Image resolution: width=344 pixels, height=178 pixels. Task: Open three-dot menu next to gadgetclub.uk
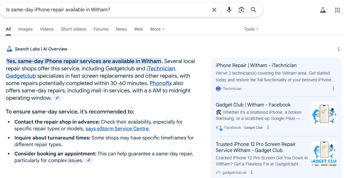(x=252, y=172)
